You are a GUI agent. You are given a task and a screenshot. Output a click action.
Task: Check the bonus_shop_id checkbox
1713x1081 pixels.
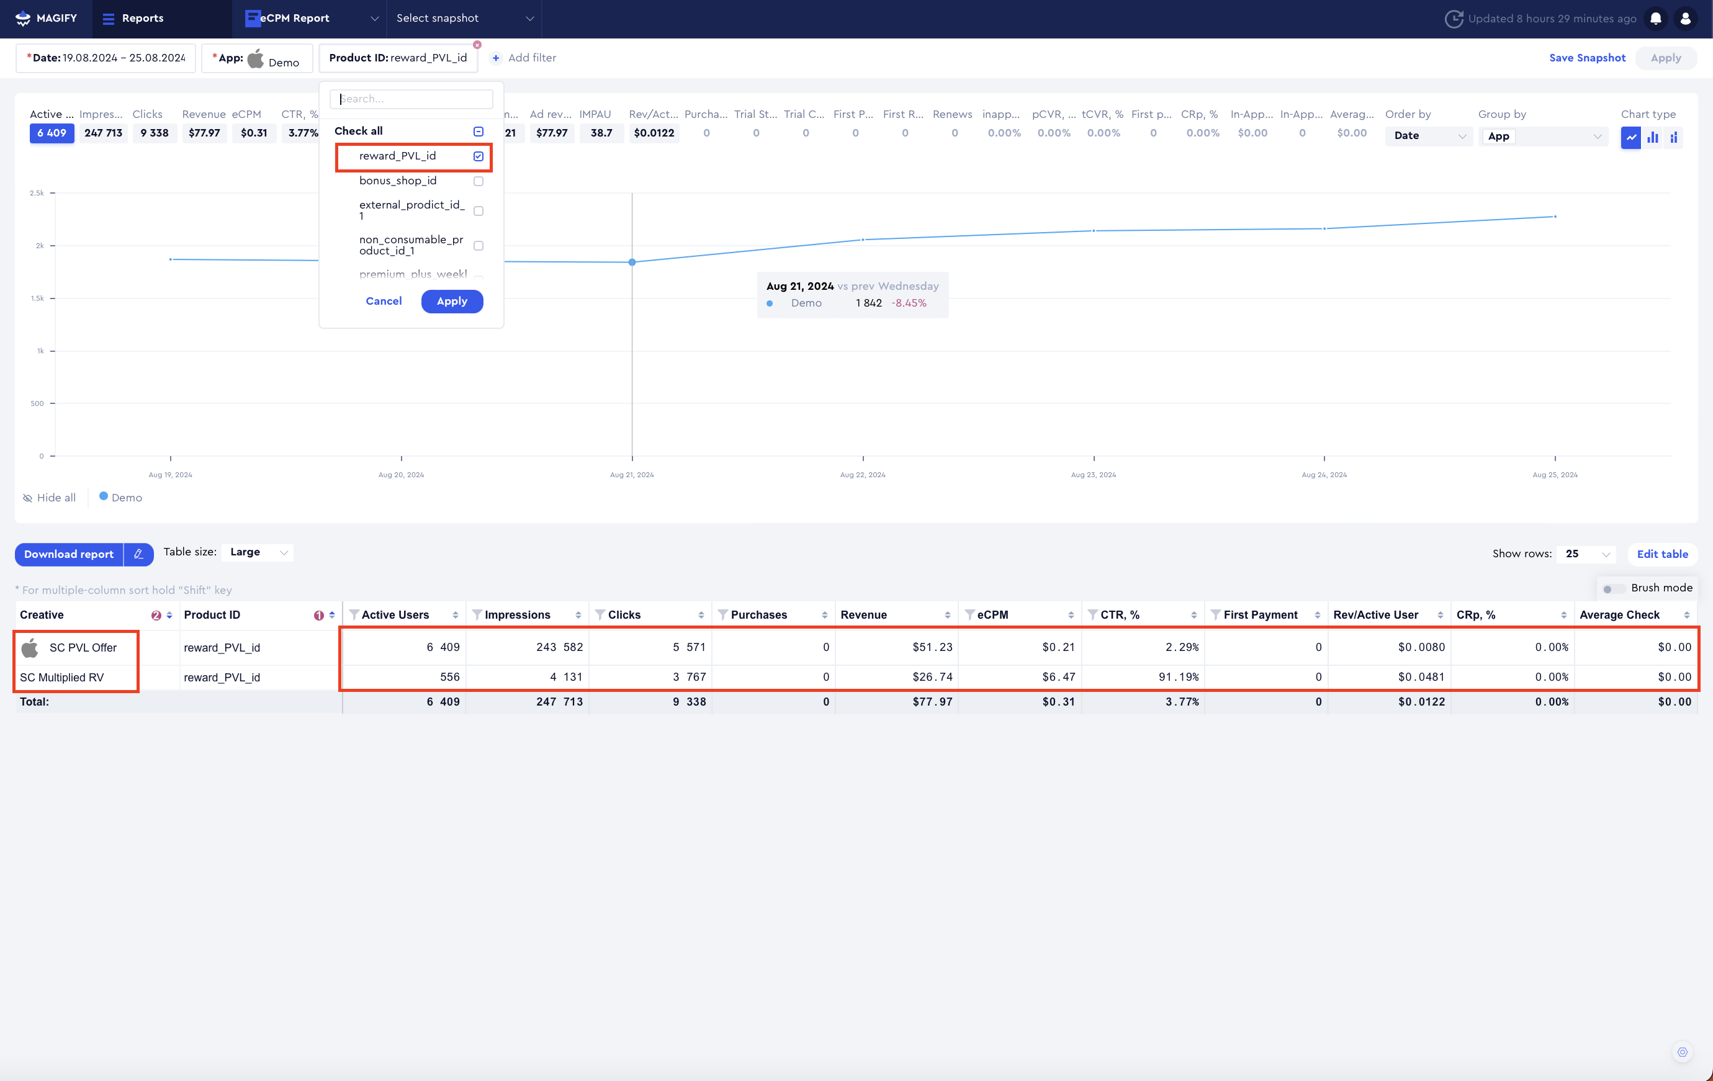click(478, 181)
